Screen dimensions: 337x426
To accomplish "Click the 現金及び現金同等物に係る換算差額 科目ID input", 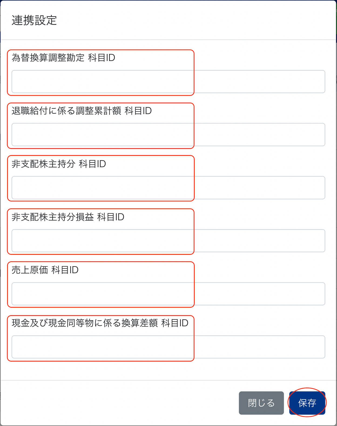I will [x=168, y=347].
